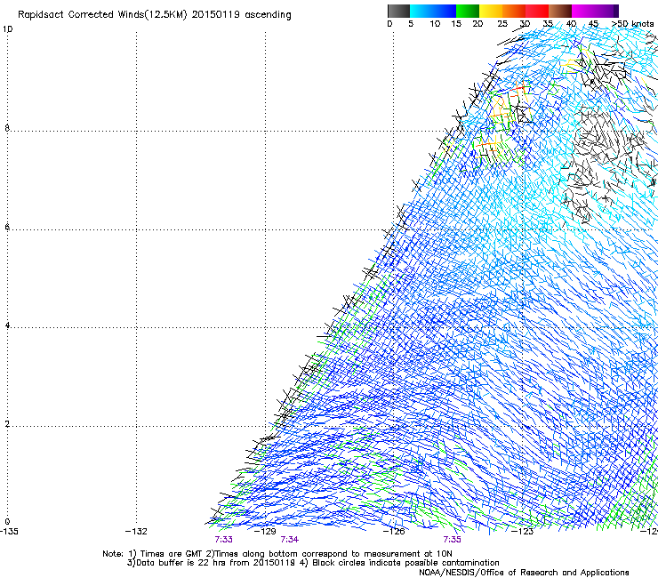Image resolution: width=658 pixels, height=578 pixels.
Task: Click the note line 'Times are GMT'
Action: coord(171,554)
